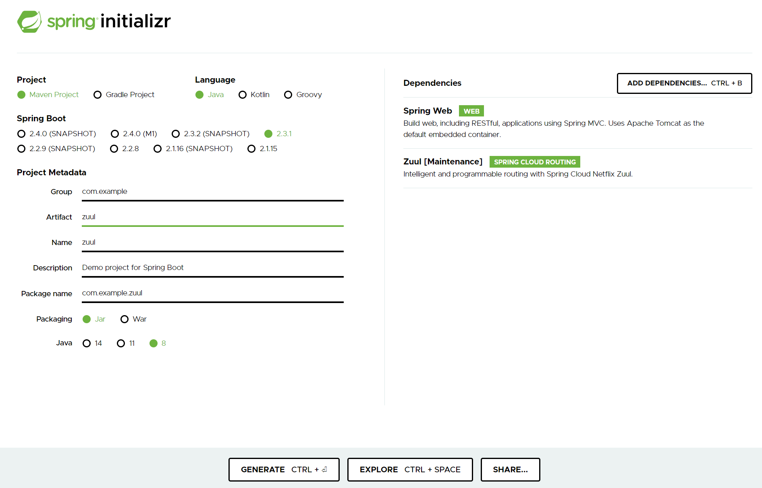Select Spring Boot version 2.1.15
Screen dimensions: 762x488
262,149
